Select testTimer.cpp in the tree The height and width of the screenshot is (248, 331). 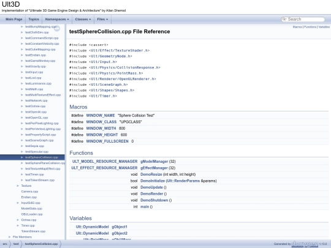34,175
